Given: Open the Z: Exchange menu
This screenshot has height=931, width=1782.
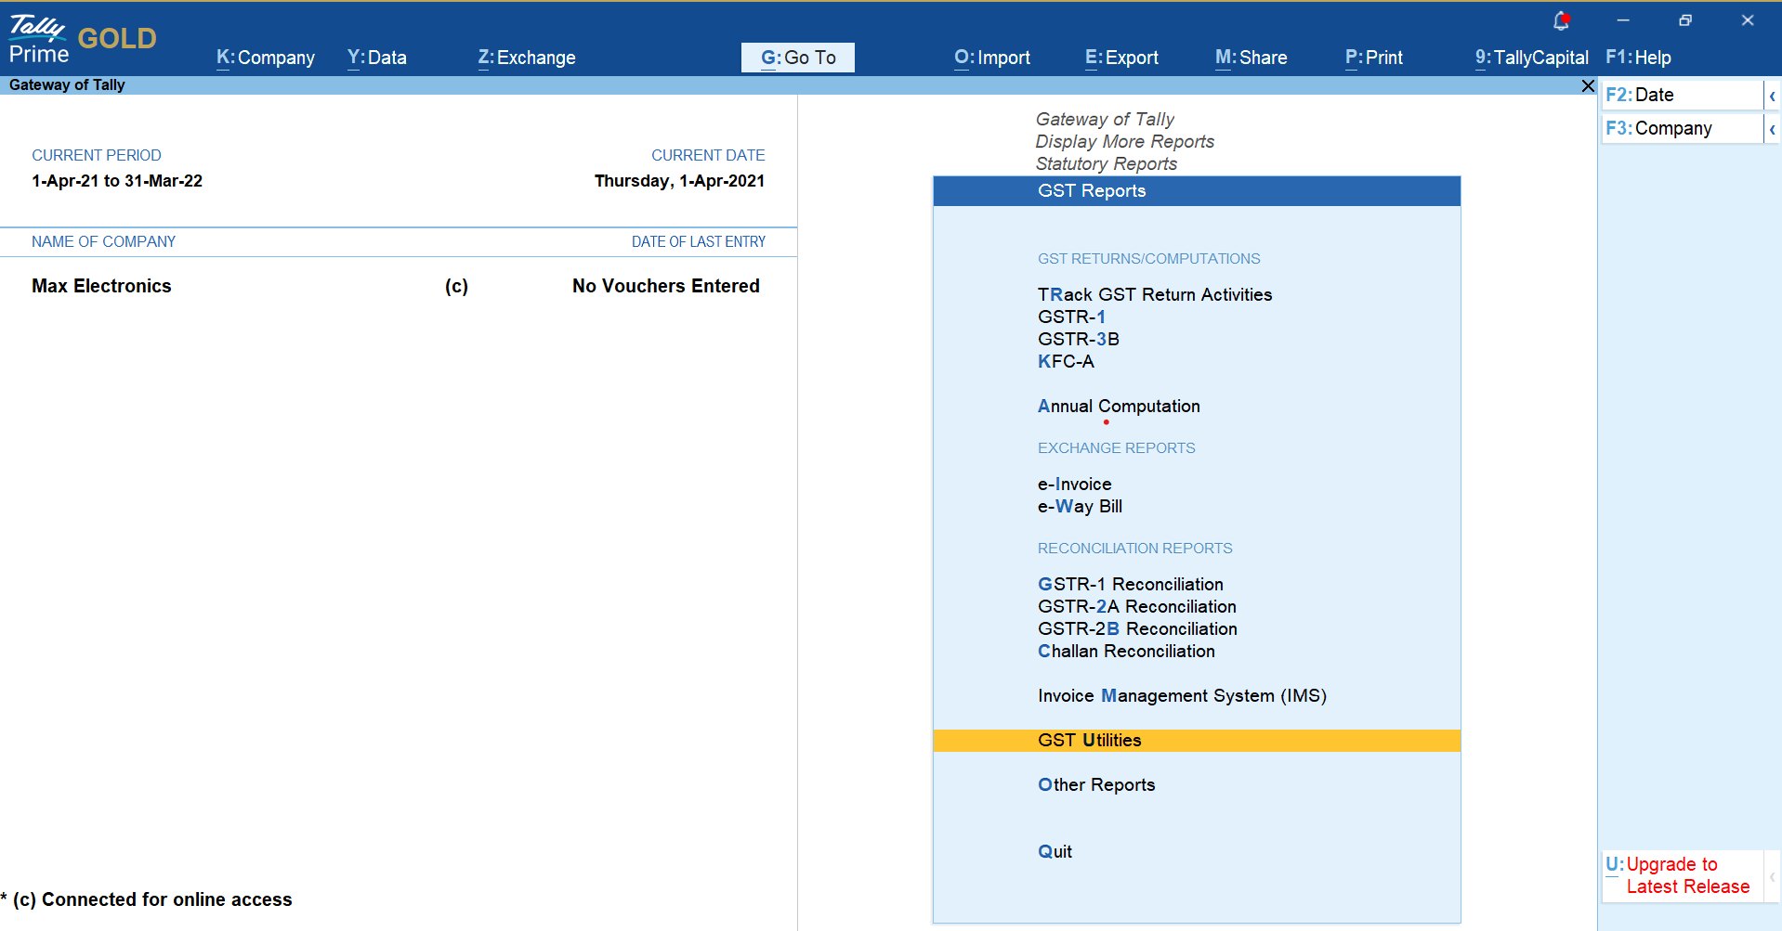Looking at the screenshot, I should click(527, 58).
